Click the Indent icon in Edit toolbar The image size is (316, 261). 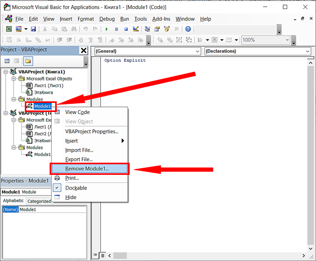point(59,40)
